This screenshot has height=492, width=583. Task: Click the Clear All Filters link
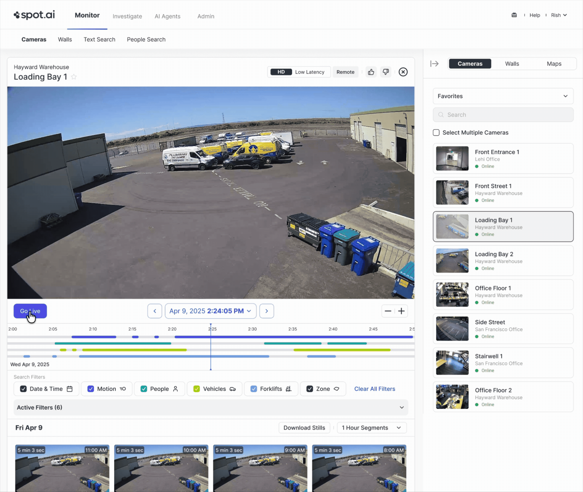(374, 389)
